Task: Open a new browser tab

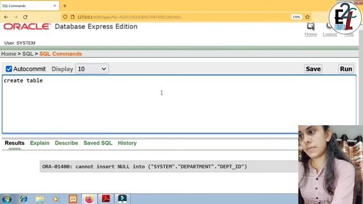Action: click(65, 6)
